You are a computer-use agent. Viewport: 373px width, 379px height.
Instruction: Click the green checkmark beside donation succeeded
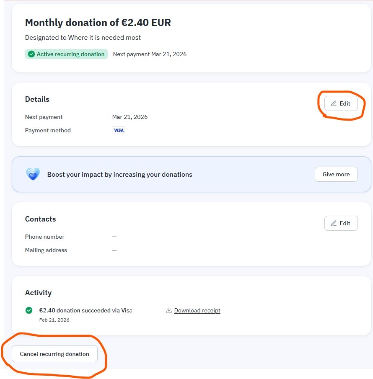(29, 310)
